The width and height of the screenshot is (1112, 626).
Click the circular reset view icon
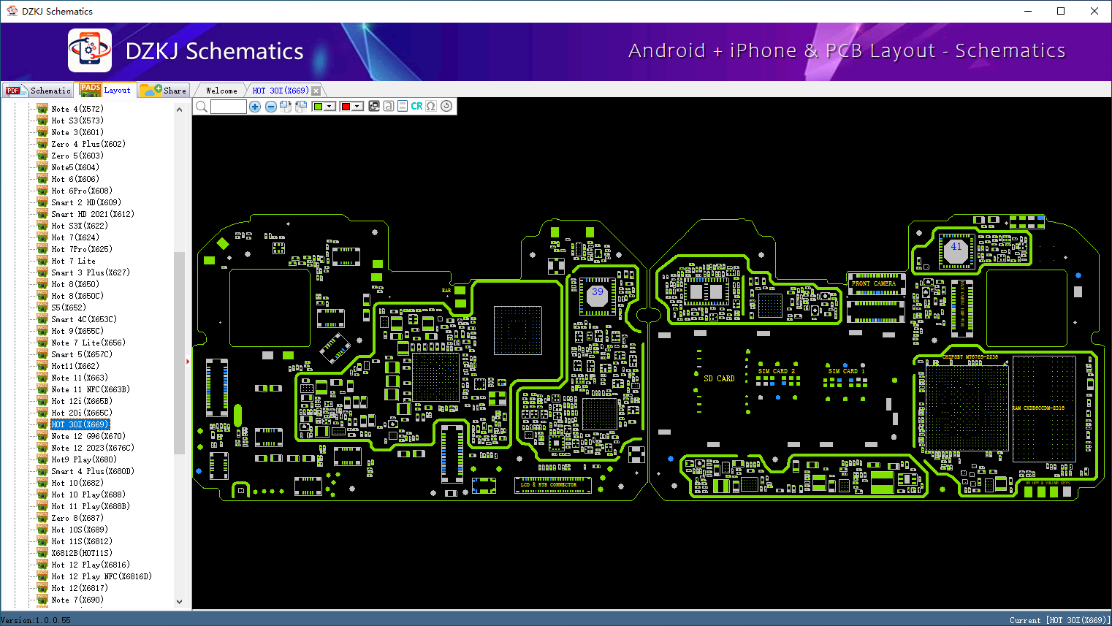point(446,106)
